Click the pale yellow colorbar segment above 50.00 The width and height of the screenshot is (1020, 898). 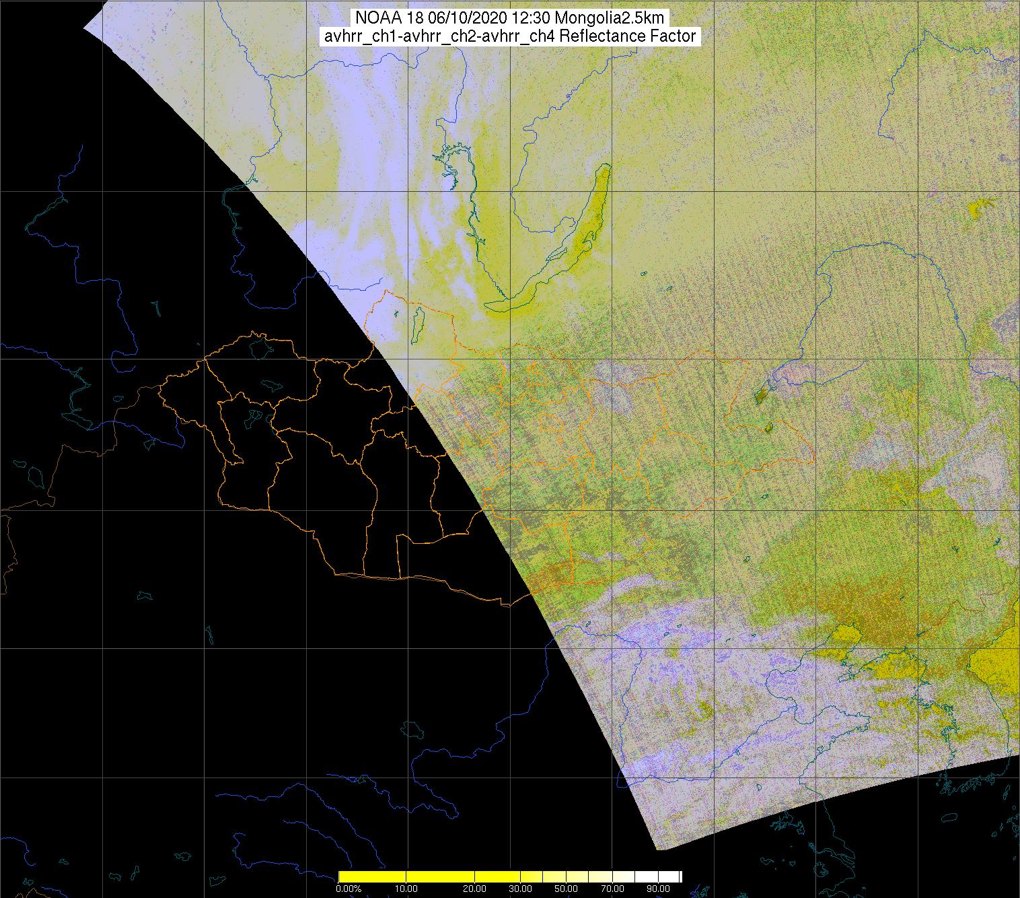pos(577,876)
